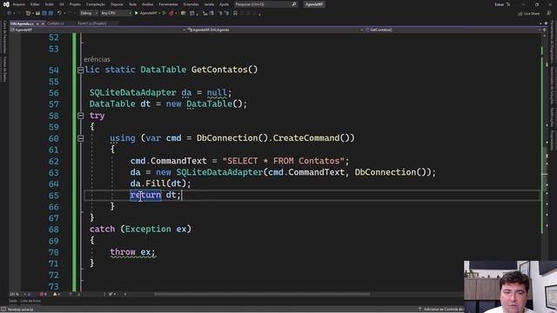The width and height of the screenshot is (557, 313).
Task: Collapse the using block on line 60
Action: [81, 138]
